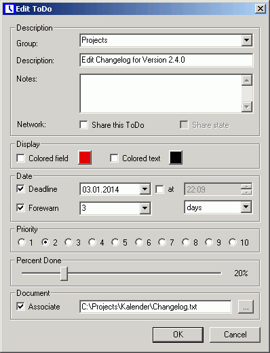Select priority 10 radio button
The width and height of the screenshot is (270, 353).
233,242
